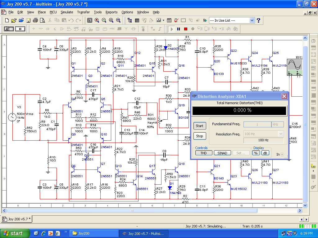Switch analyzer to THD mode
The height and width of the screenshot is (238, 318).
204,153
